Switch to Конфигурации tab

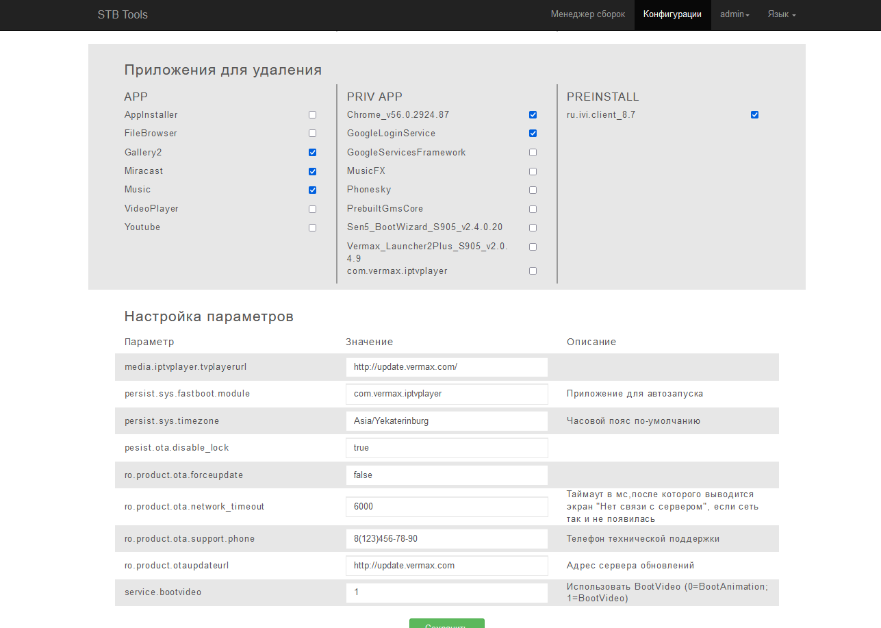coord(672,14)
